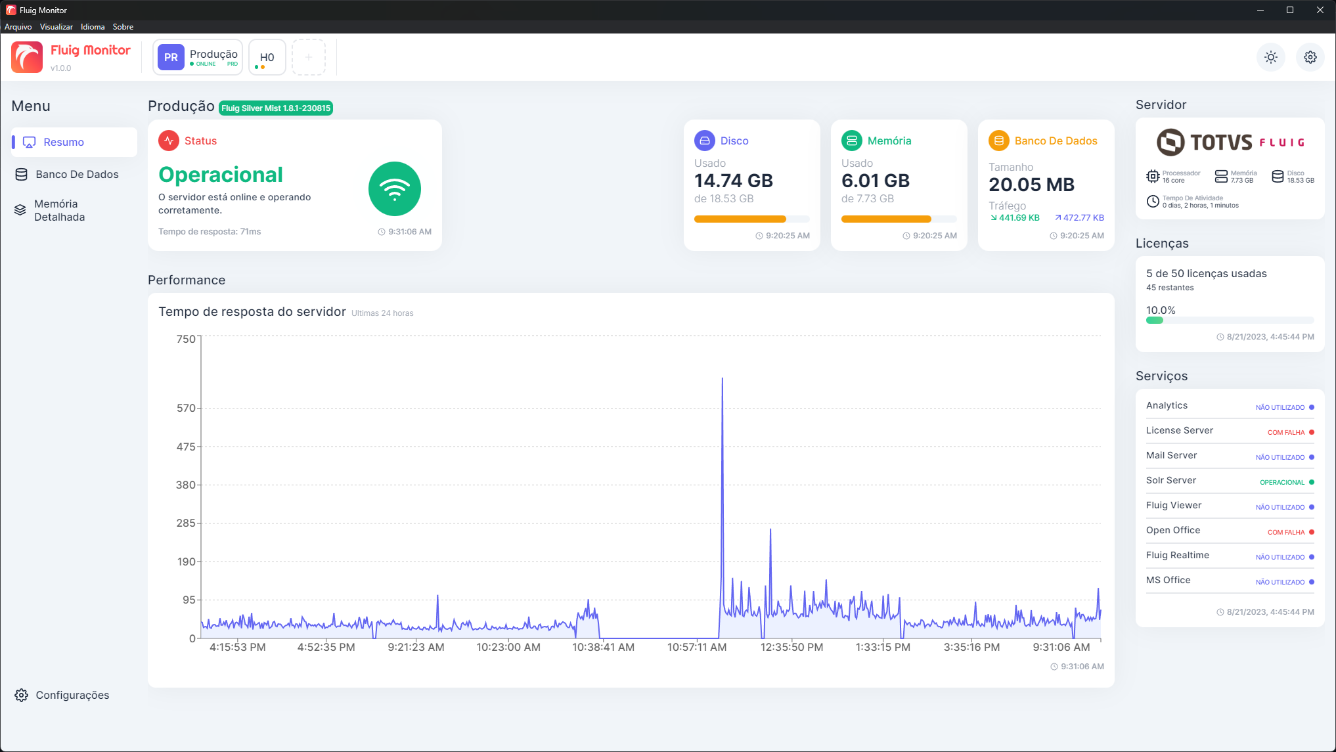The width and height of the screenshot is (1336, 752).
Task: Toggle light/dark theme sun icon
Action: (1271, 57)
